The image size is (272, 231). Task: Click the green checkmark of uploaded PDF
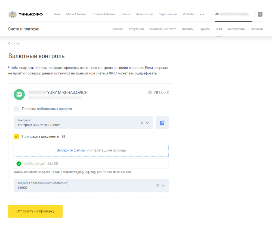19,164
